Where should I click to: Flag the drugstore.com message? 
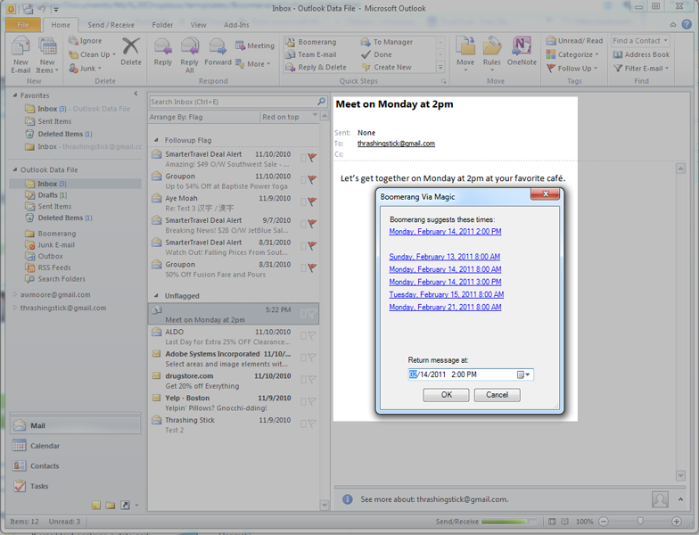point(312,380)
